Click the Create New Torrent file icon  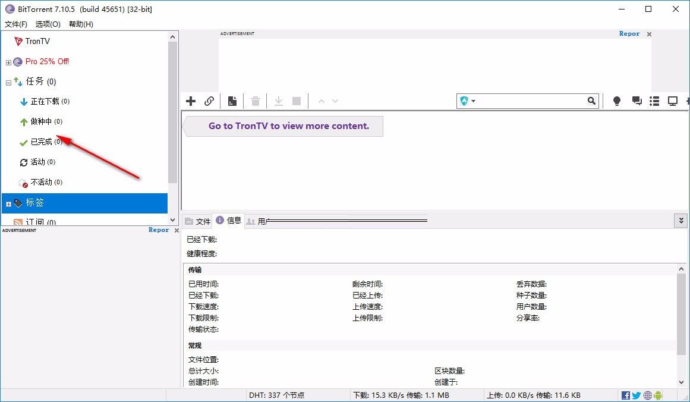click(x=232, y=101)
